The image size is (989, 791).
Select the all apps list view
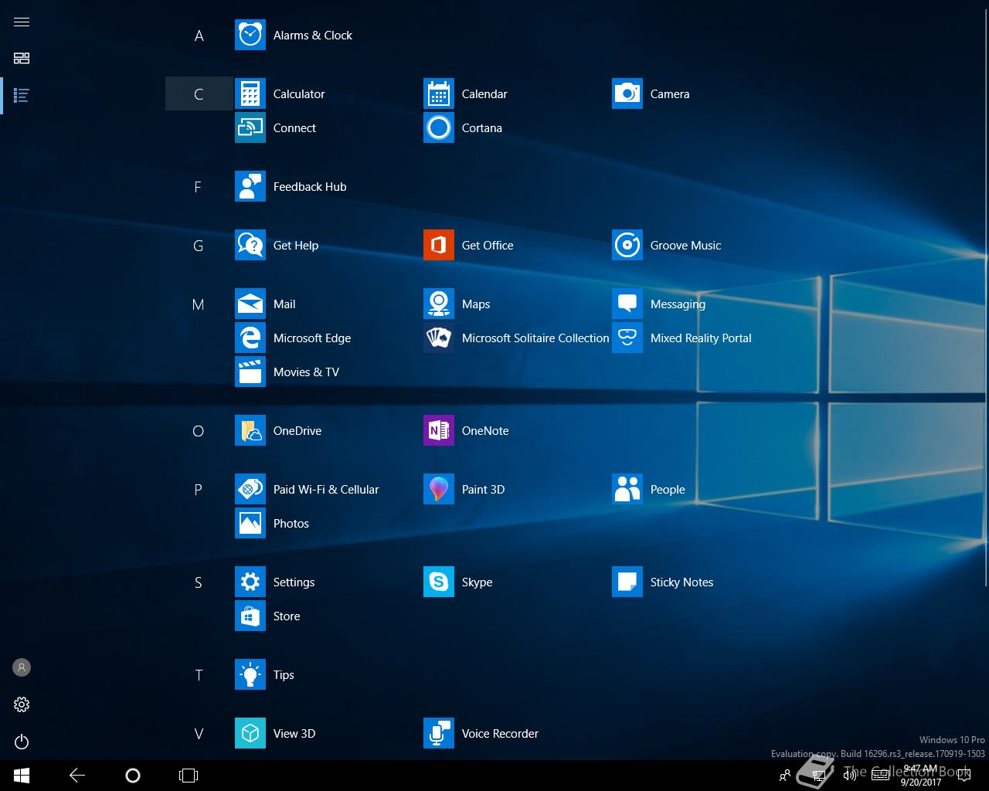pos(22,96)
